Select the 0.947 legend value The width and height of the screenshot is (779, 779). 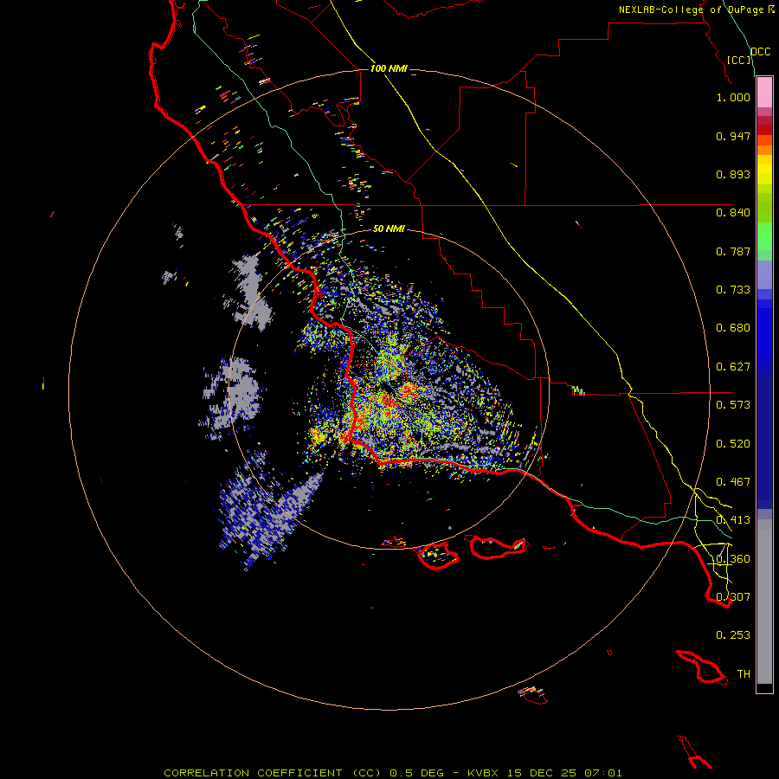733,136
